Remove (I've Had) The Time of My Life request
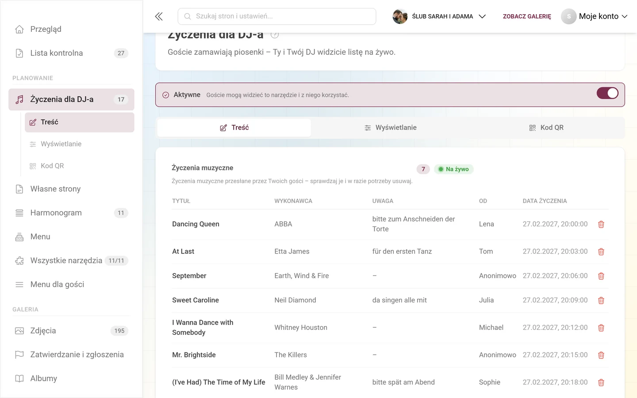Screen dimensions: 637x398 click(x=601, y=383)
